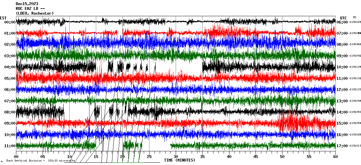Click the UTC column header
361x165 pixels.
[343, 18]
